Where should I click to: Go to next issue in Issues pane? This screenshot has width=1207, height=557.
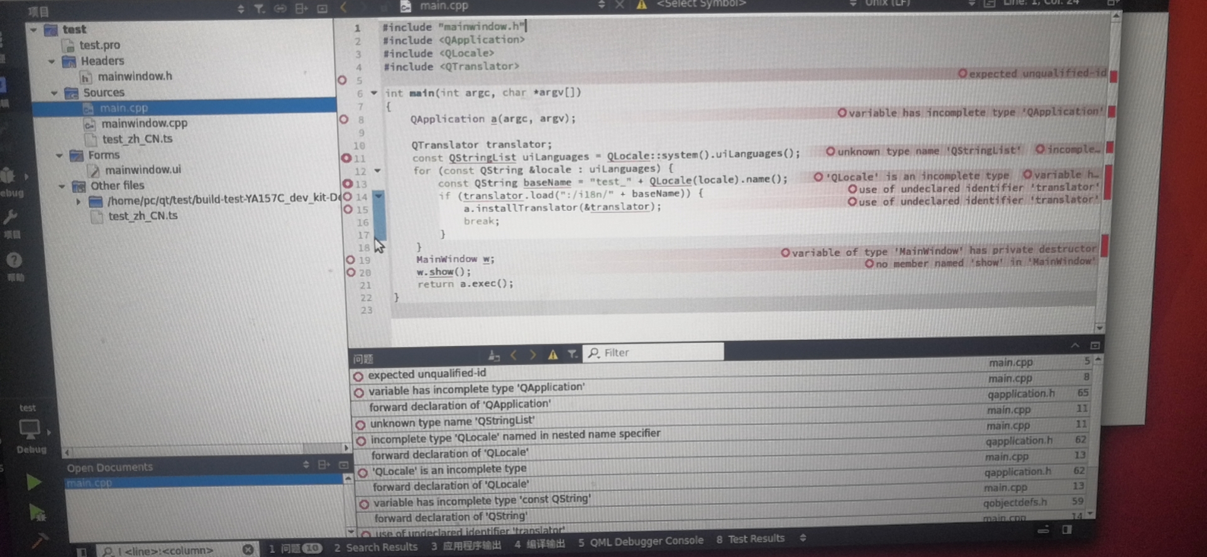[x=532, y=355]
